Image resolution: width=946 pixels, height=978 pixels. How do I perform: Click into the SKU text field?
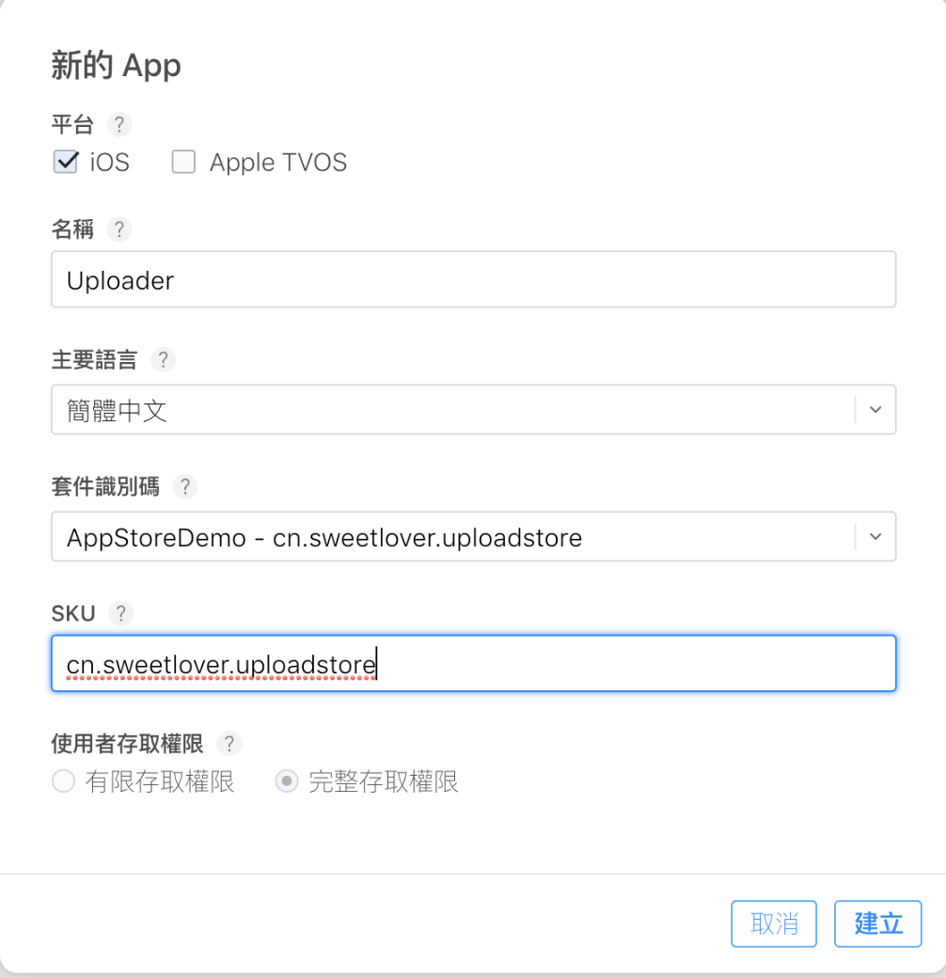[x=474, y=664]
